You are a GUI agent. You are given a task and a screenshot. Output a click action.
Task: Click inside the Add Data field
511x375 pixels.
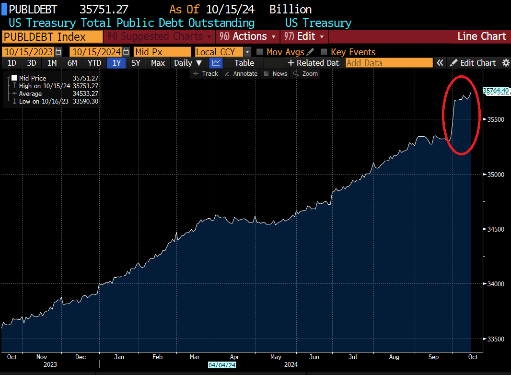click(388, 62)
